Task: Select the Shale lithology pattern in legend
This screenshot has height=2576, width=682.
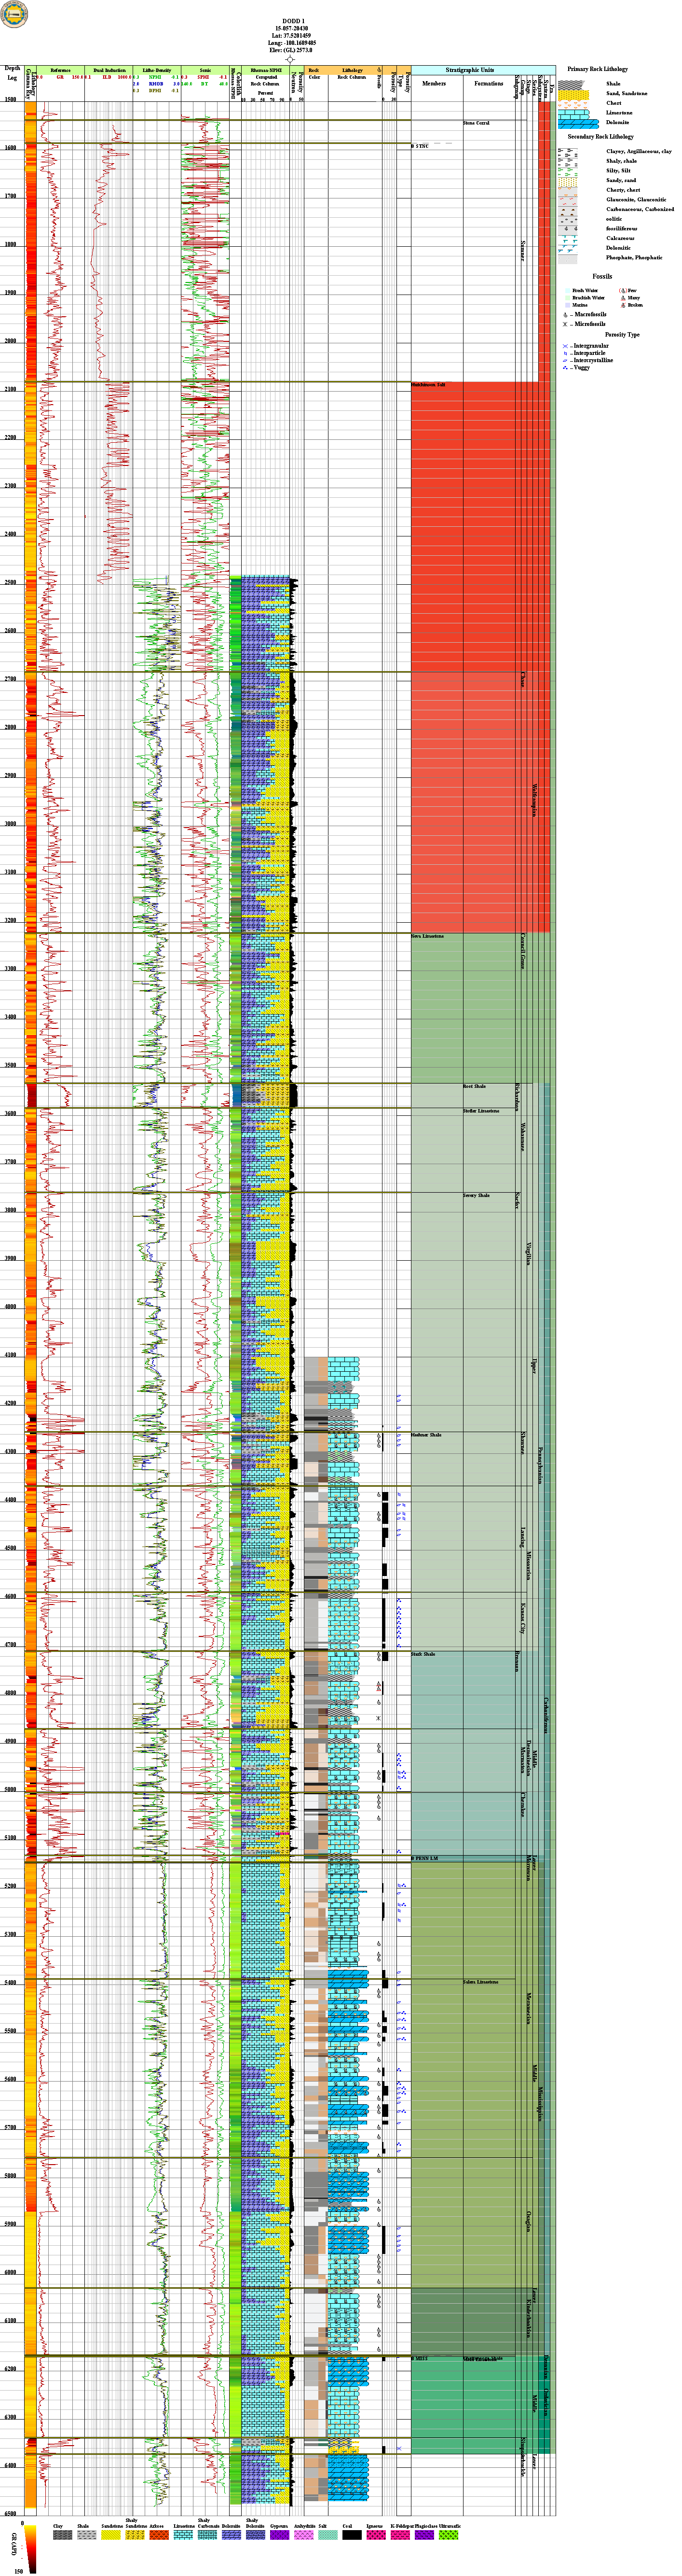Action: pos(572,84)
